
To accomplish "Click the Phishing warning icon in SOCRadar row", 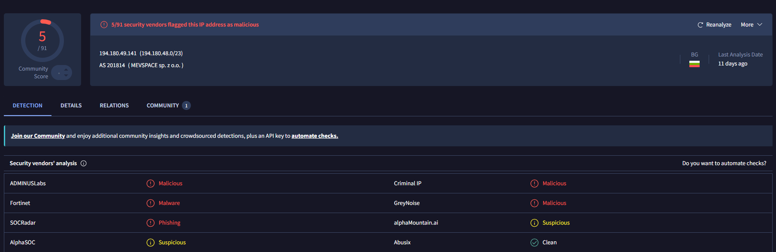I will coord(151,223).
